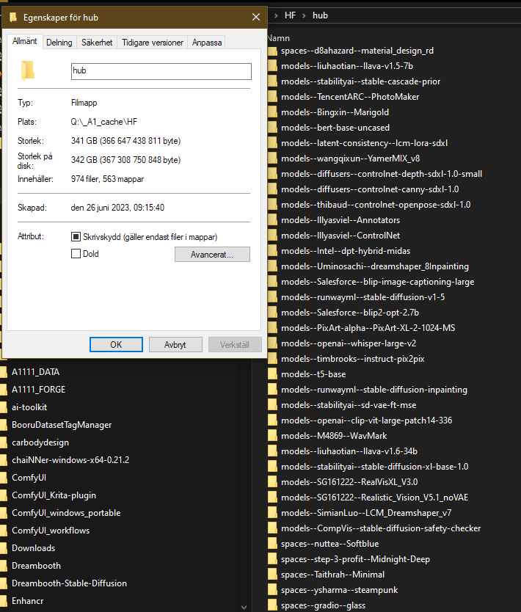Toggle the Skrivskydd read-only checkbox
The height and width of the screenshot is (612, 521).
(x=76, y=236)
